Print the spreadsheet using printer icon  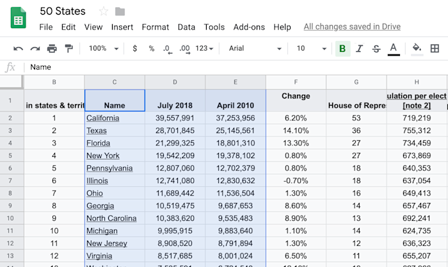52,49
